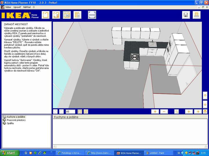Screen dimensions: 209x156
Task: Save the plan with the floppy icon
Action: point(186,15)
